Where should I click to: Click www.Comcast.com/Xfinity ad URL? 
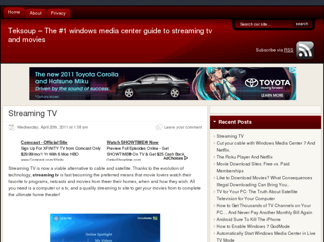(x=42, y=159)
